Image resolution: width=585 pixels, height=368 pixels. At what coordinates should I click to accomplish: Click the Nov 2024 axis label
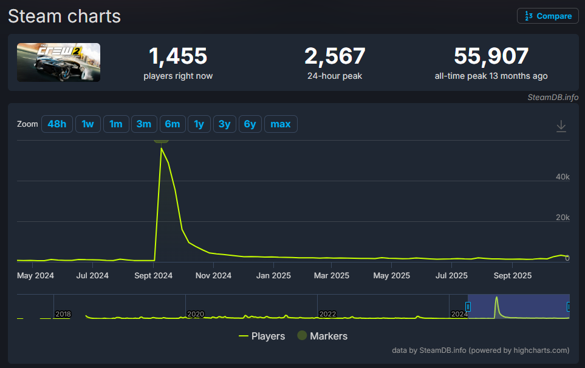[x=213, y=276]
